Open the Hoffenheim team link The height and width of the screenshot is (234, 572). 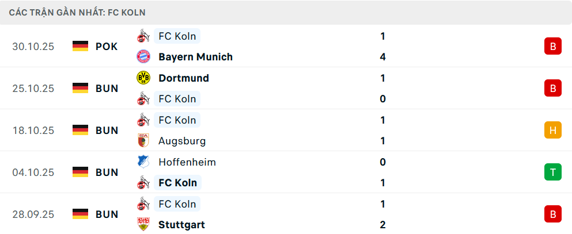tap(187, 162)
